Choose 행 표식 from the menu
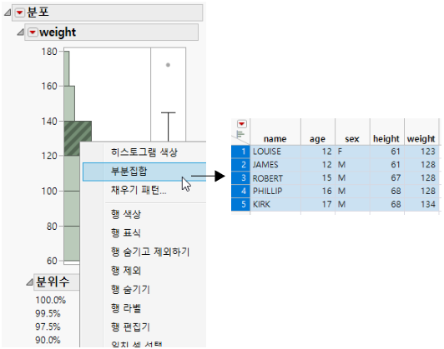Screen dimensions: 444x349 [126, 233]
